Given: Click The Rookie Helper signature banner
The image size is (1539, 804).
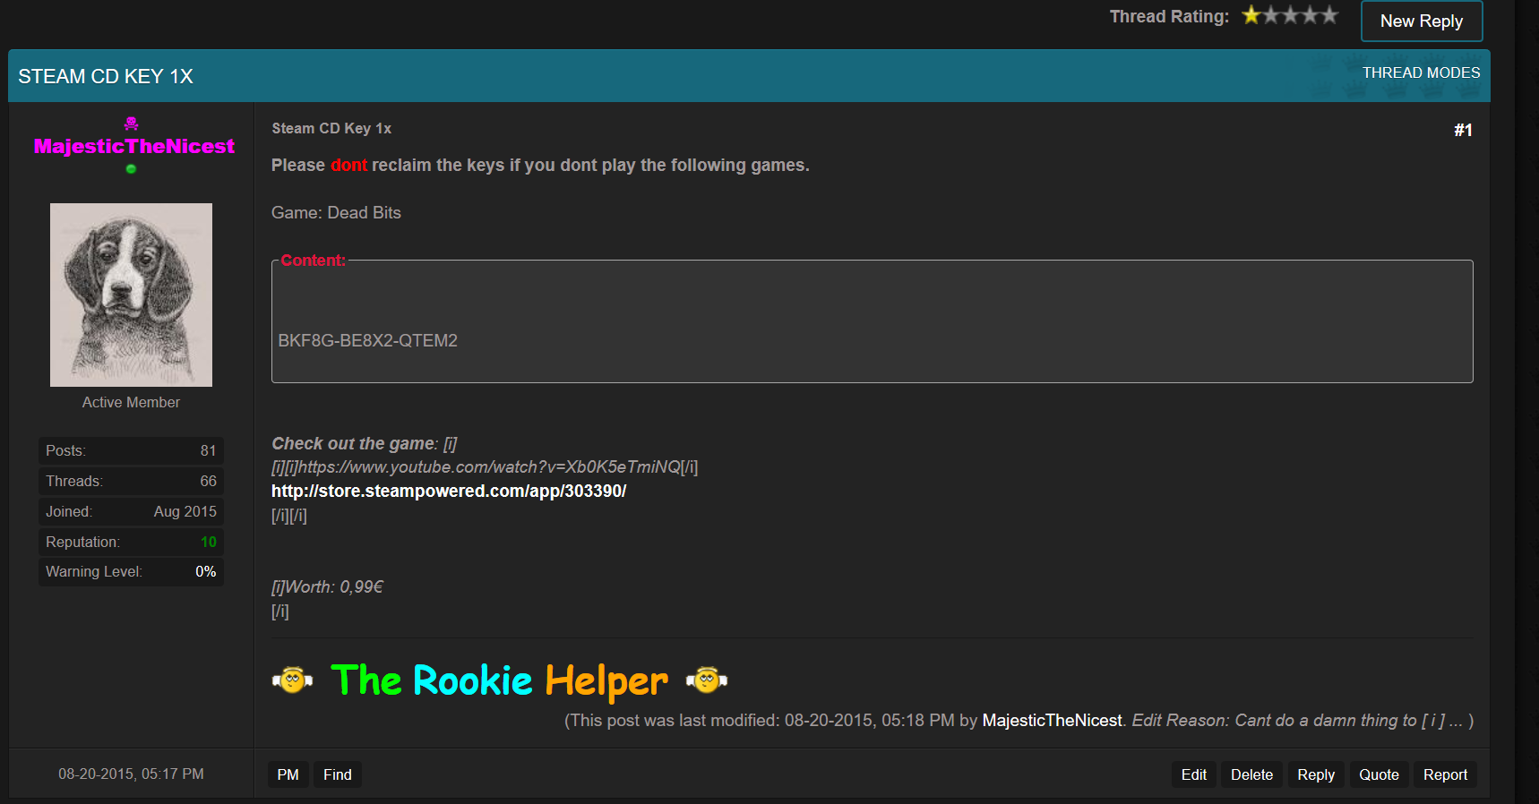Looking at the screenshot, I should 499,681.
